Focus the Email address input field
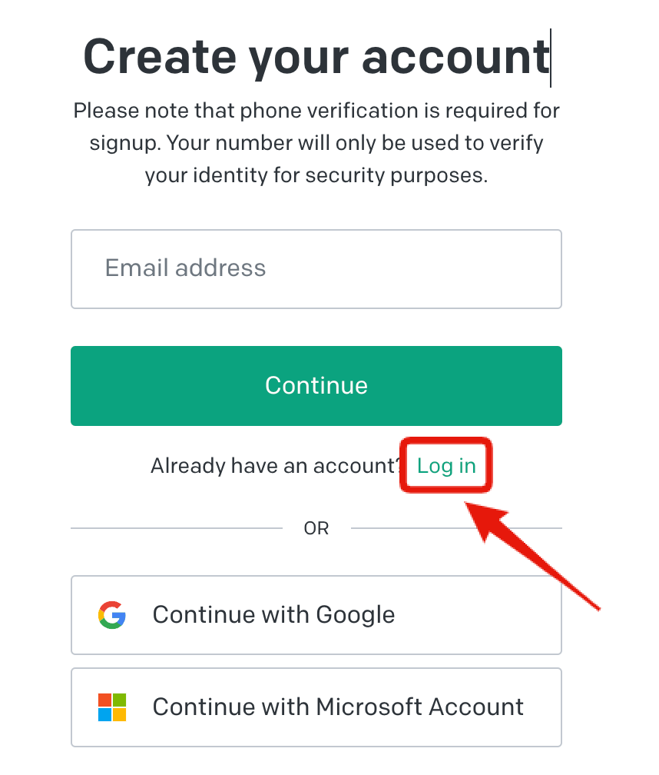 coord(316,269)
